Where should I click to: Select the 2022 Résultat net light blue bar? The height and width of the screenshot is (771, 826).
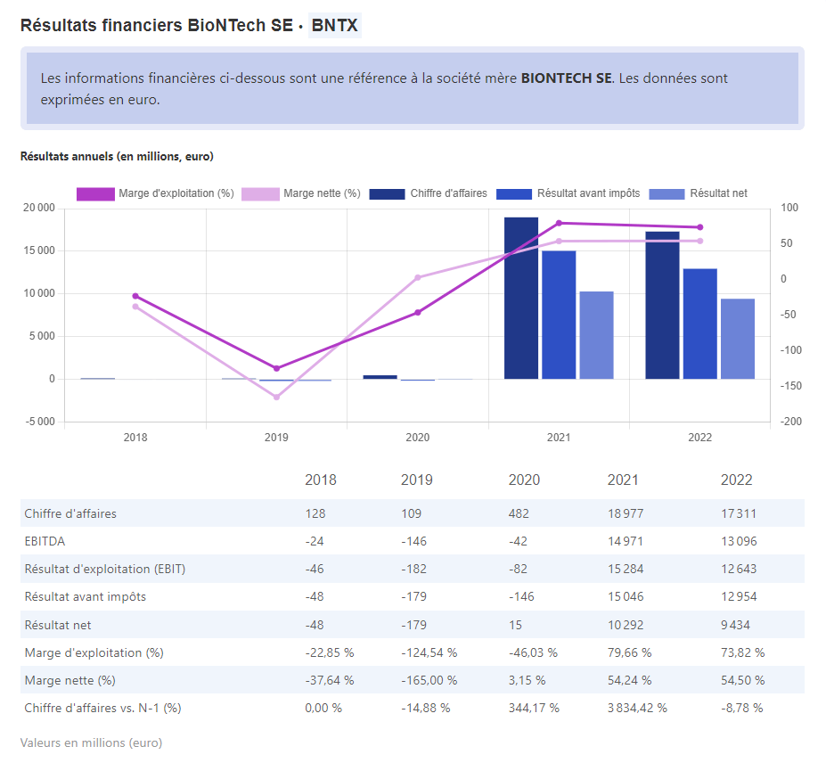738,339
